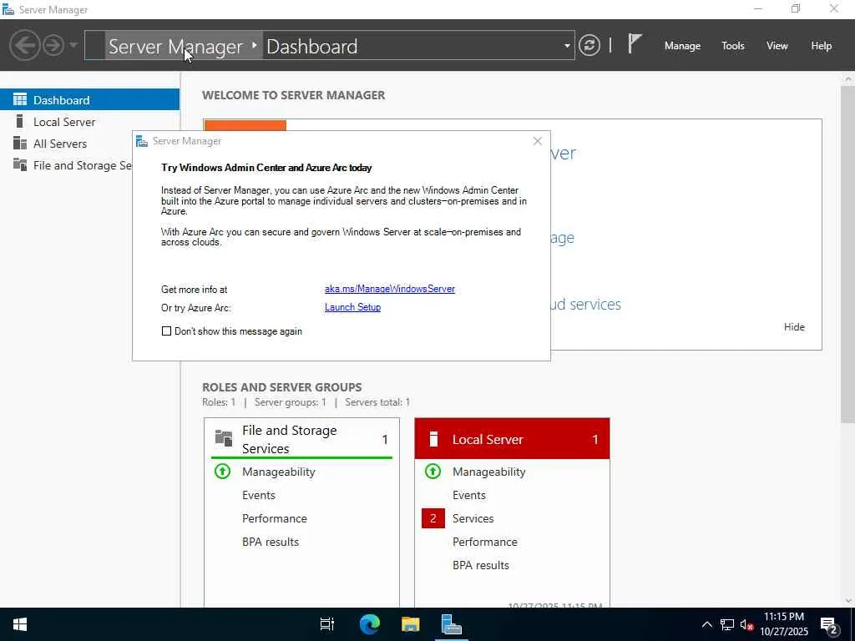Click Local Server tile header icon
This screenshot has width=855, height=641.
click(x=433, y=439)
